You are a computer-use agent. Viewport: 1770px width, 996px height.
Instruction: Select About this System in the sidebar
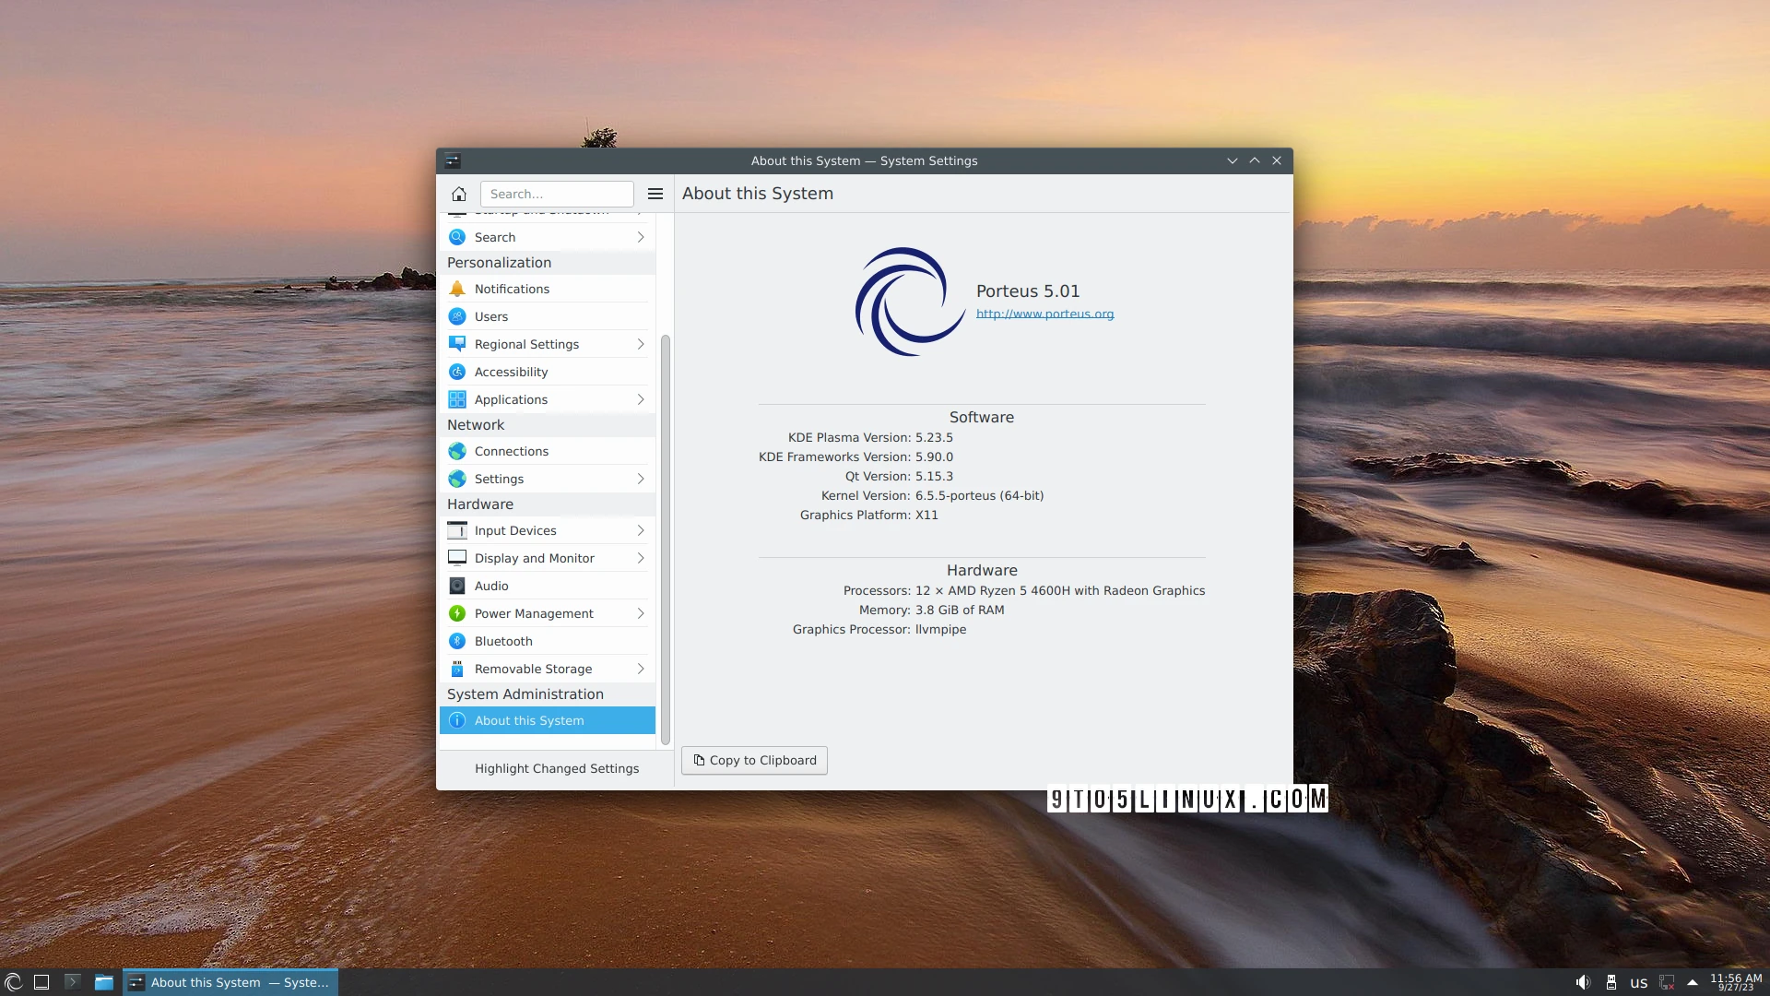[x=528, y=720]
